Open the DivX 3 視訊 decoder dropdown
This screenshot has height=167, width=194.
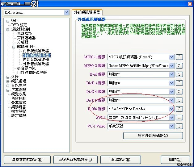[171, 83]
